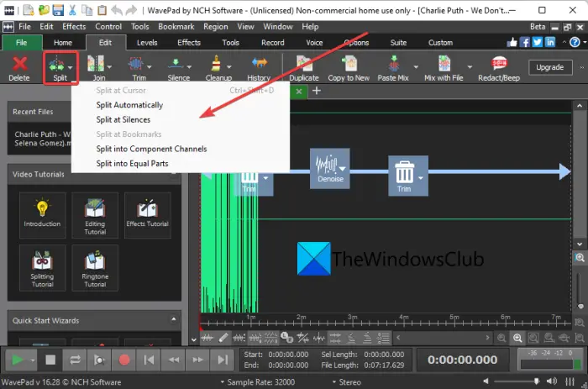
Task: Click the red Record button
Action: coord(124,360)
